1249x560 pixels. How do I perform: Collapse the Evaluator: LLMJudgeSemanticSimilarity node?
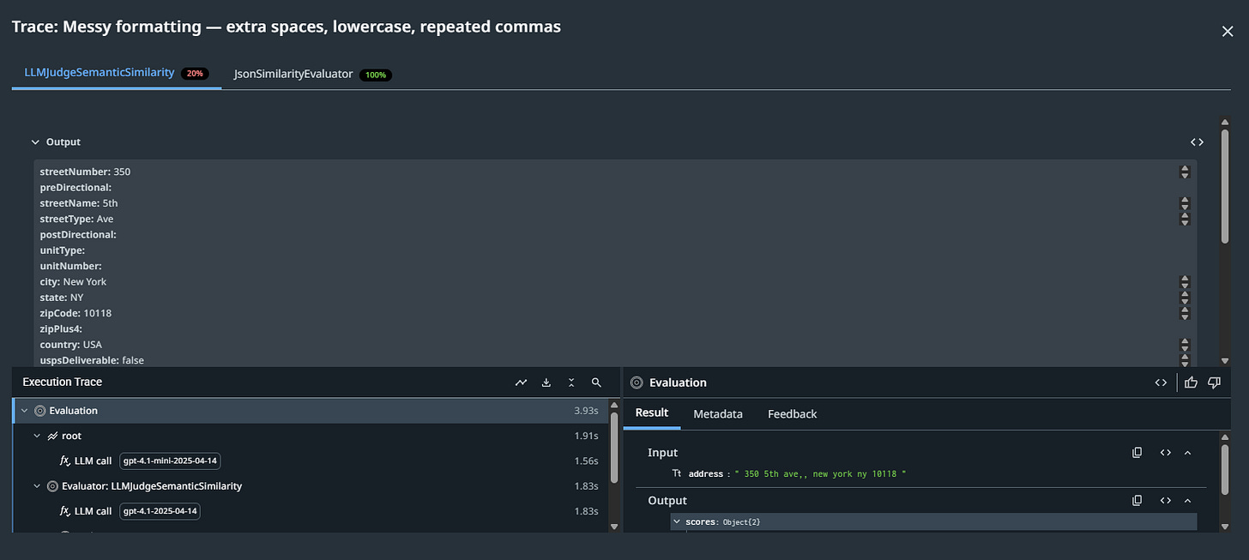(37, 486)
